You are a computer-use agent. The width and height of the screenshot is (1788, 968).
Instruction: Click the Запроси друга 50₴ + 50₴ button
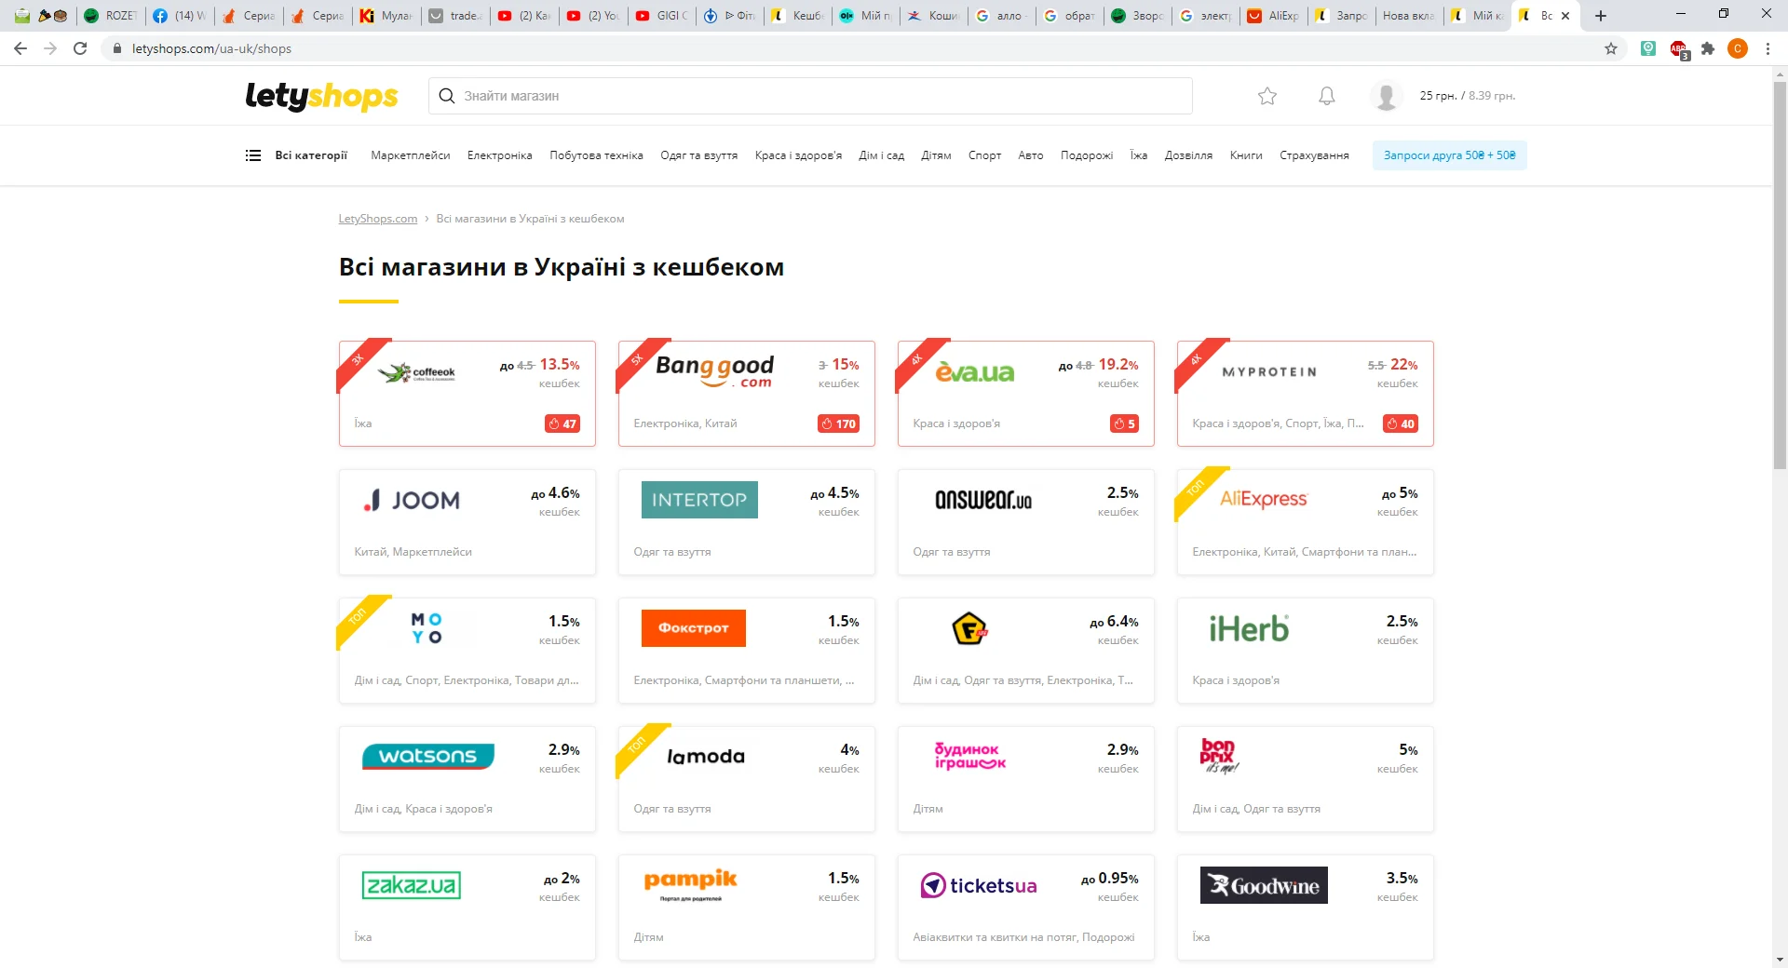[x=1449, y=155]
